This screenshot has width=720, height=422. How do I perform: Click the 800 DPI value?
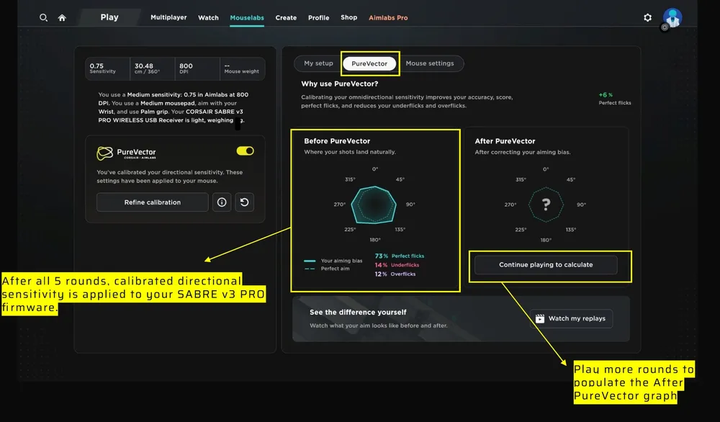coord(197,68)
